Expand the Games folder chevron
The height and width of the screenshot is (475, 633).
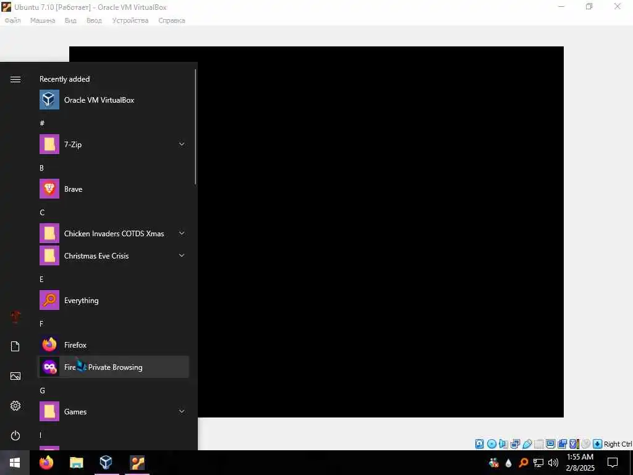(x=182, y=411)
